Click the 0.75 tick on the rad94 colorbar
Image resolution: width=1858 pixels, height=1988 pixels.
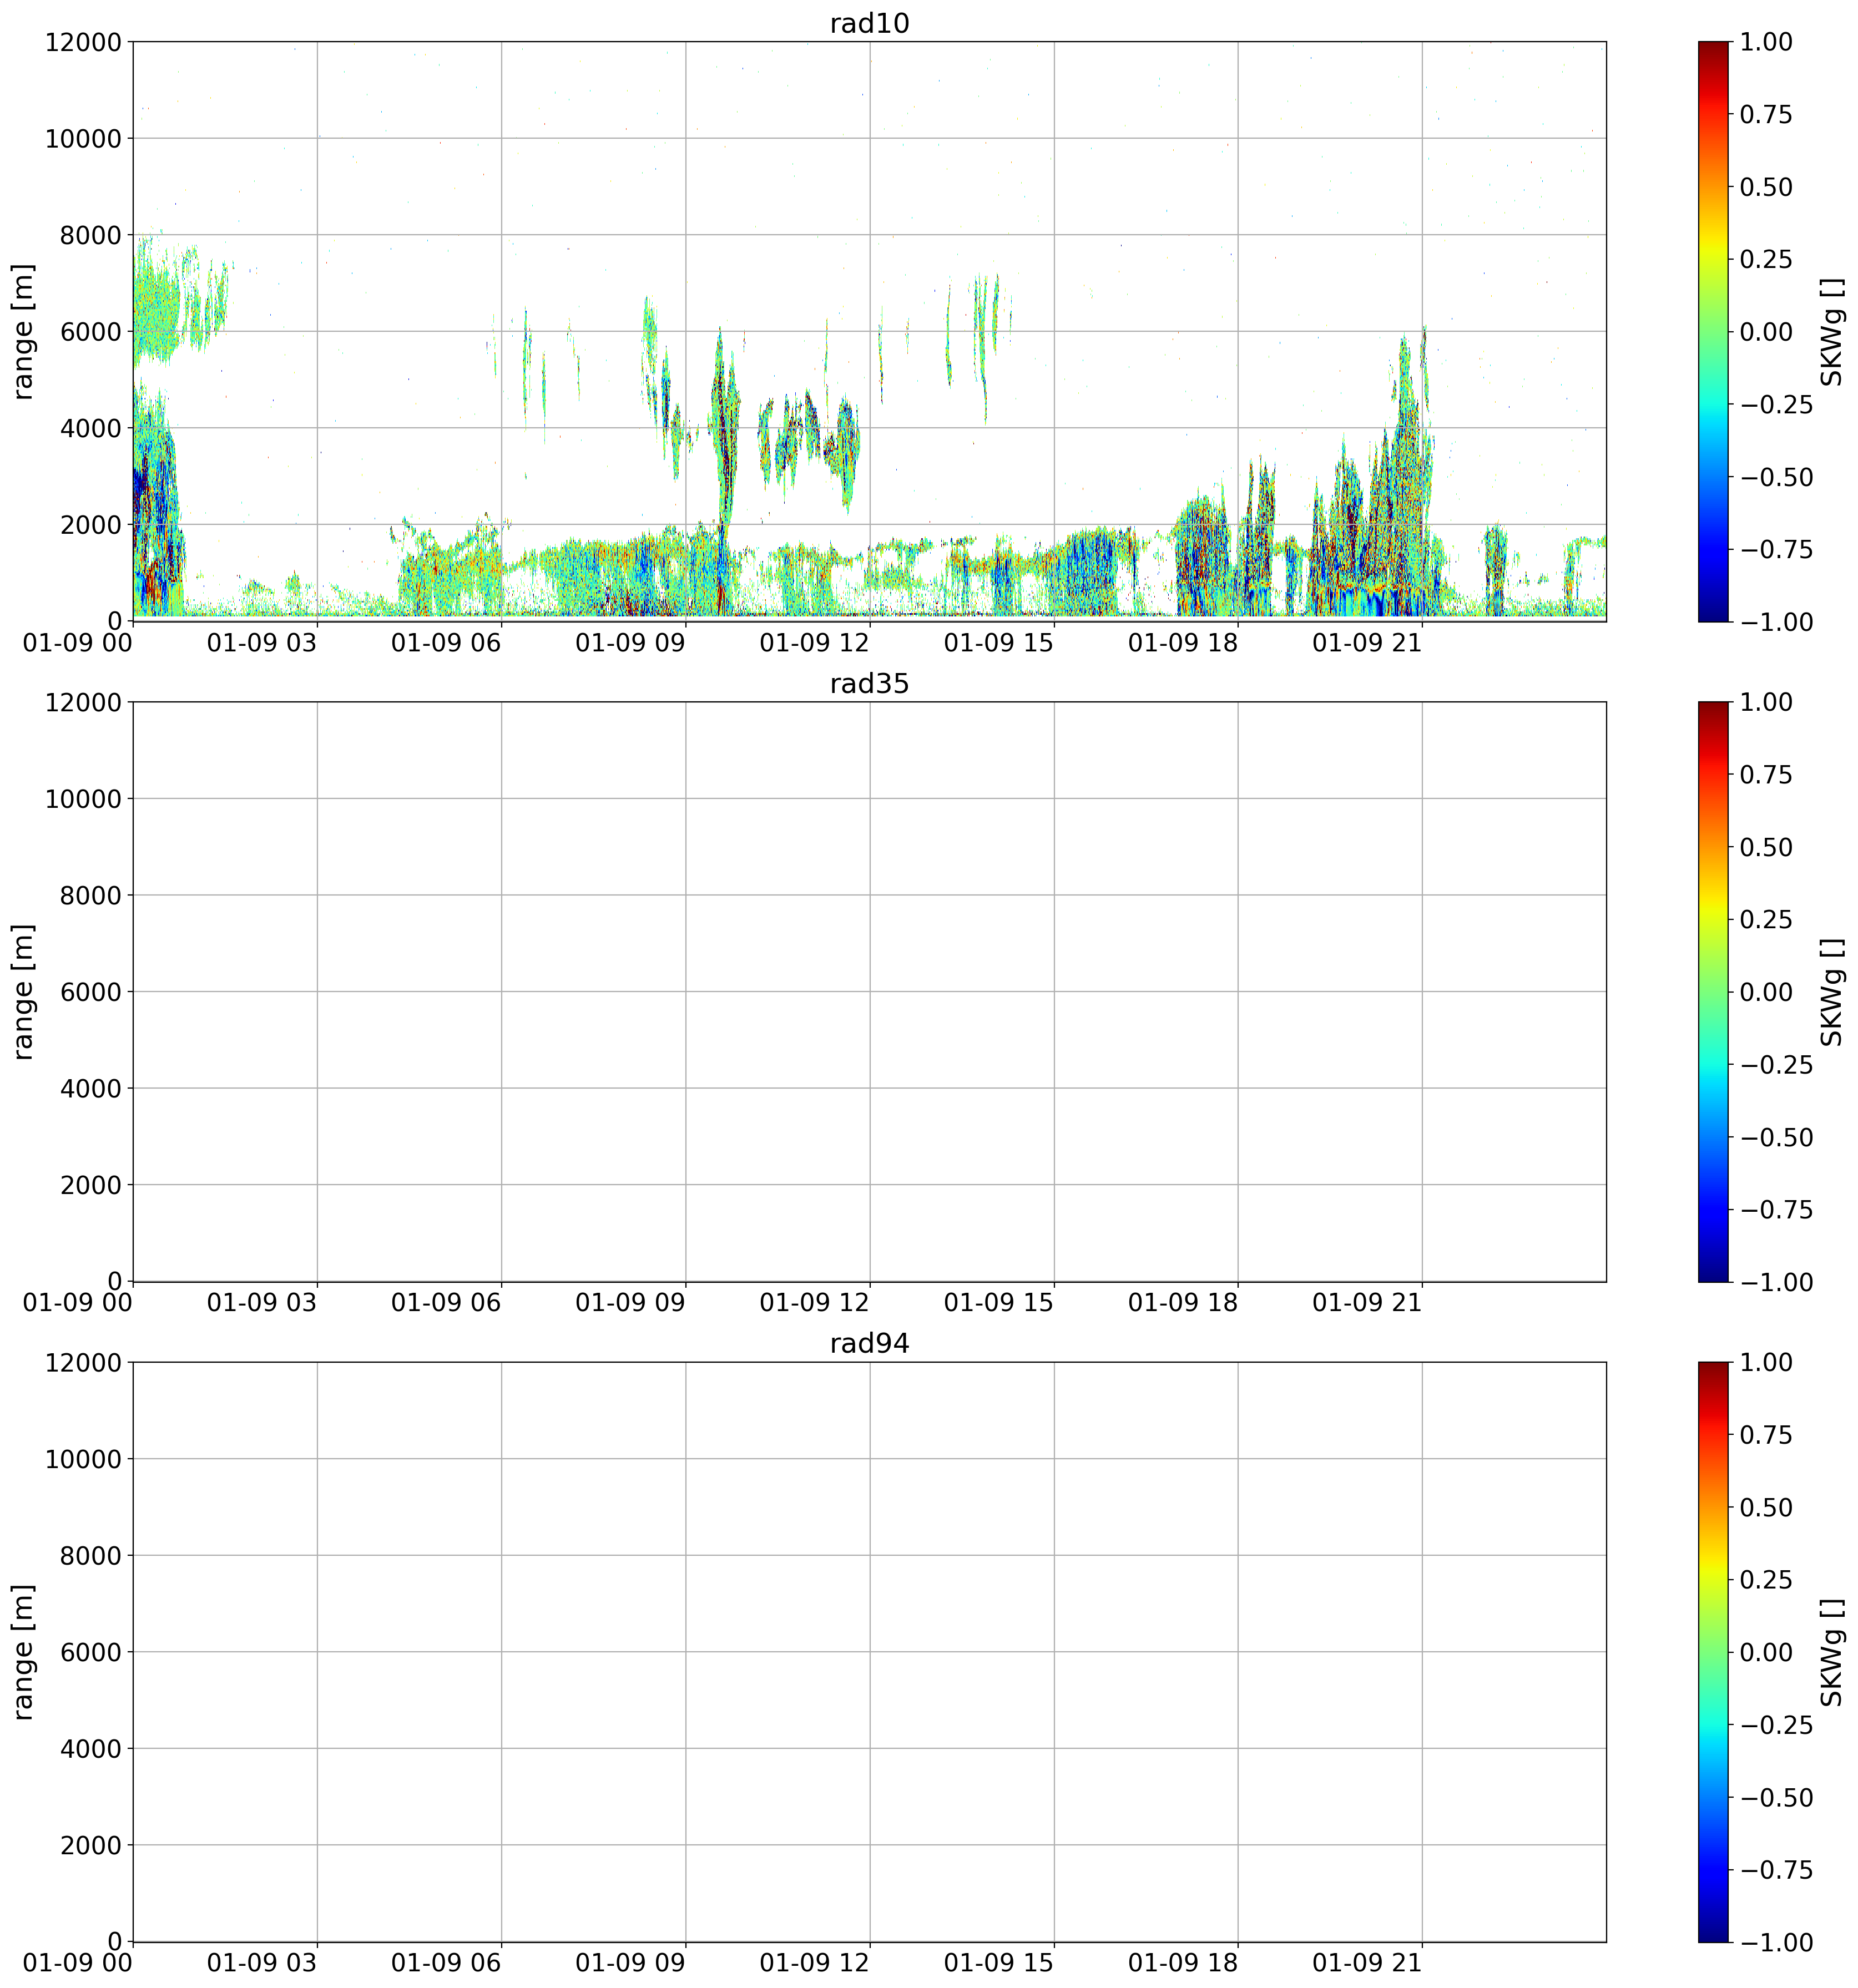(1766, 1435)
